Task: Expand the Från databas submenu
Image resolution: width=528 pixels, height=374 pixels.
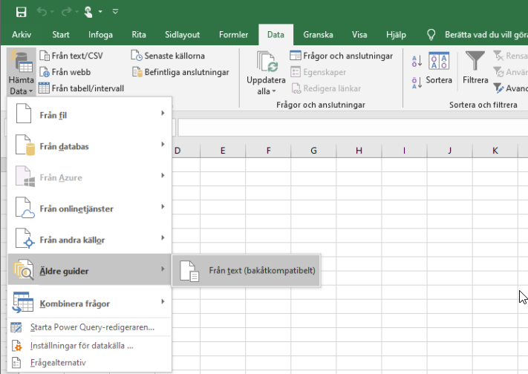Action: [89, 146]
